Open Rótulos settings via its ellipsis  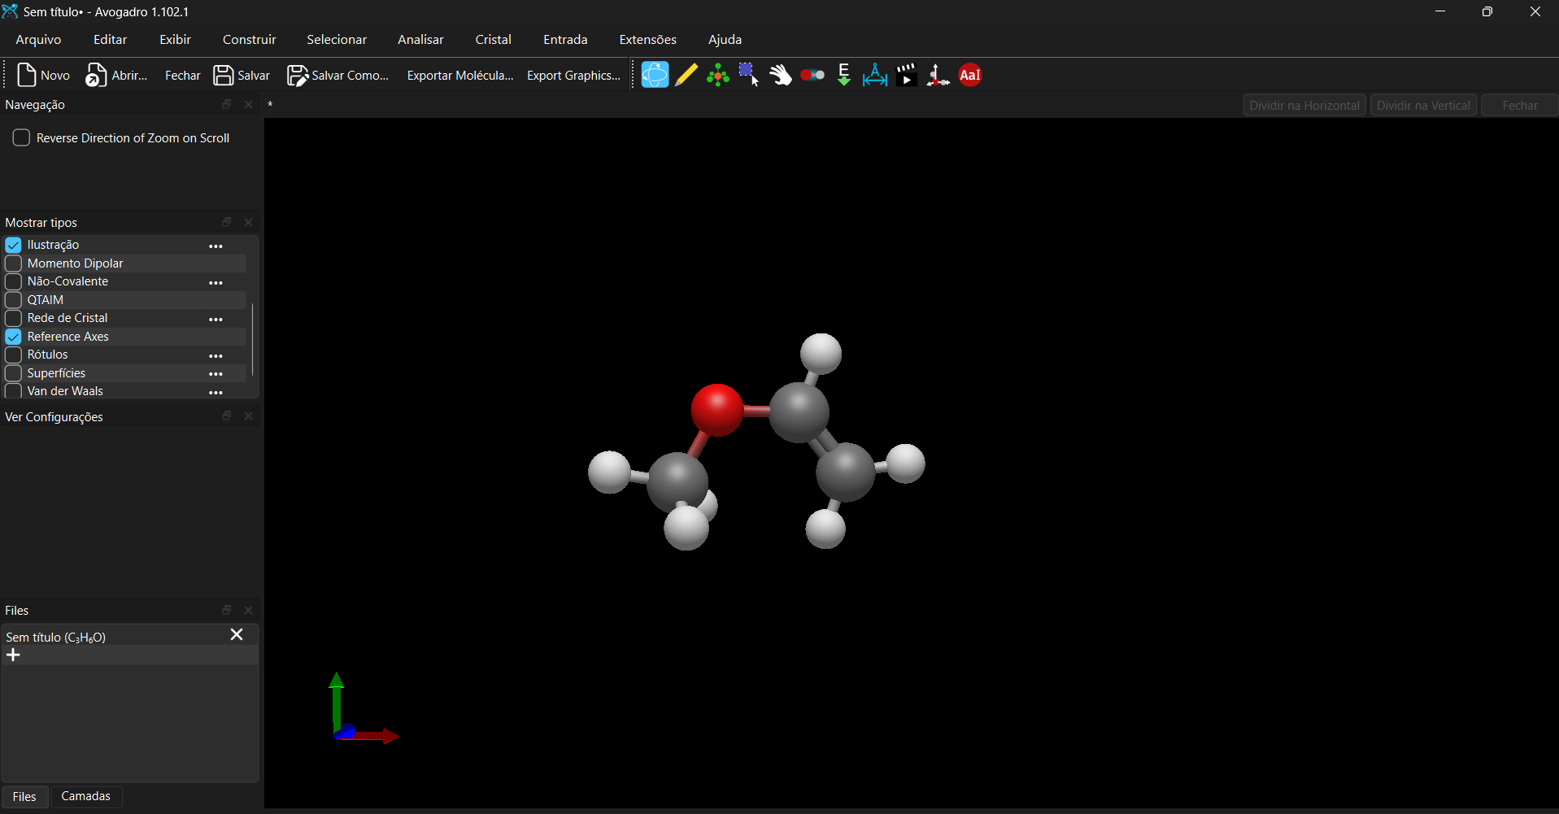tap(216, 355)
